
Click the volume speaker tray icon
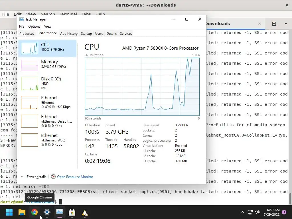pyautogui.click(x=257, y=212)
